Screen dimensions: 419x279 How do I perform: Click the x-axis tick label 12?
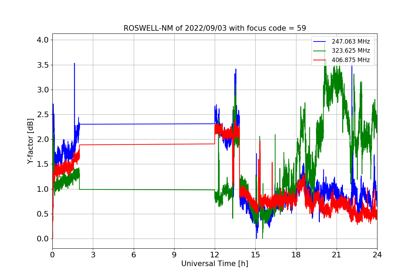click(215, 255)
